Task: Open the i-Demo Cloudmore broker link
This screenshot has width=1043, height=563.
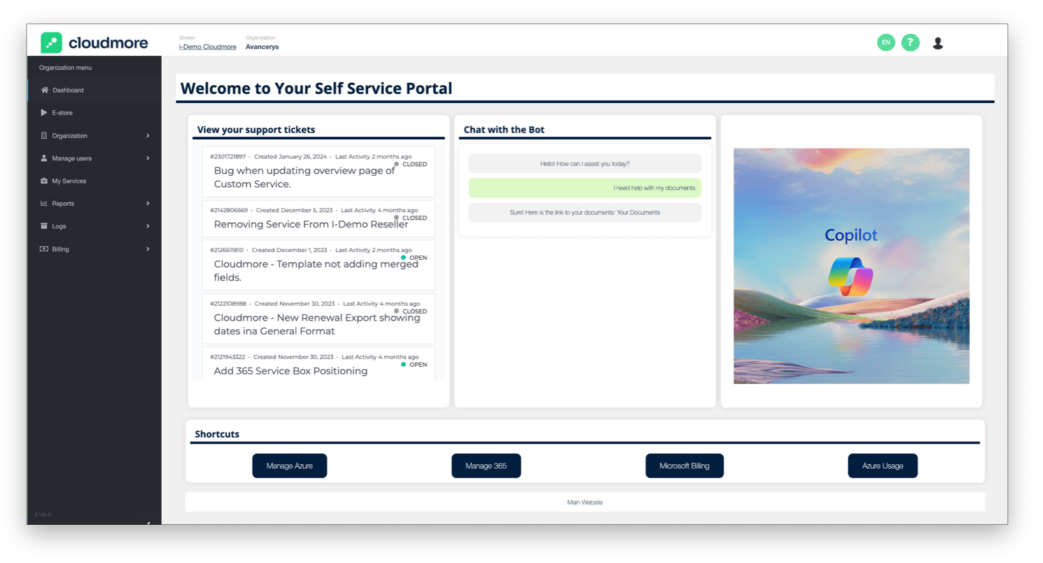Action: [x=208, y=47]
